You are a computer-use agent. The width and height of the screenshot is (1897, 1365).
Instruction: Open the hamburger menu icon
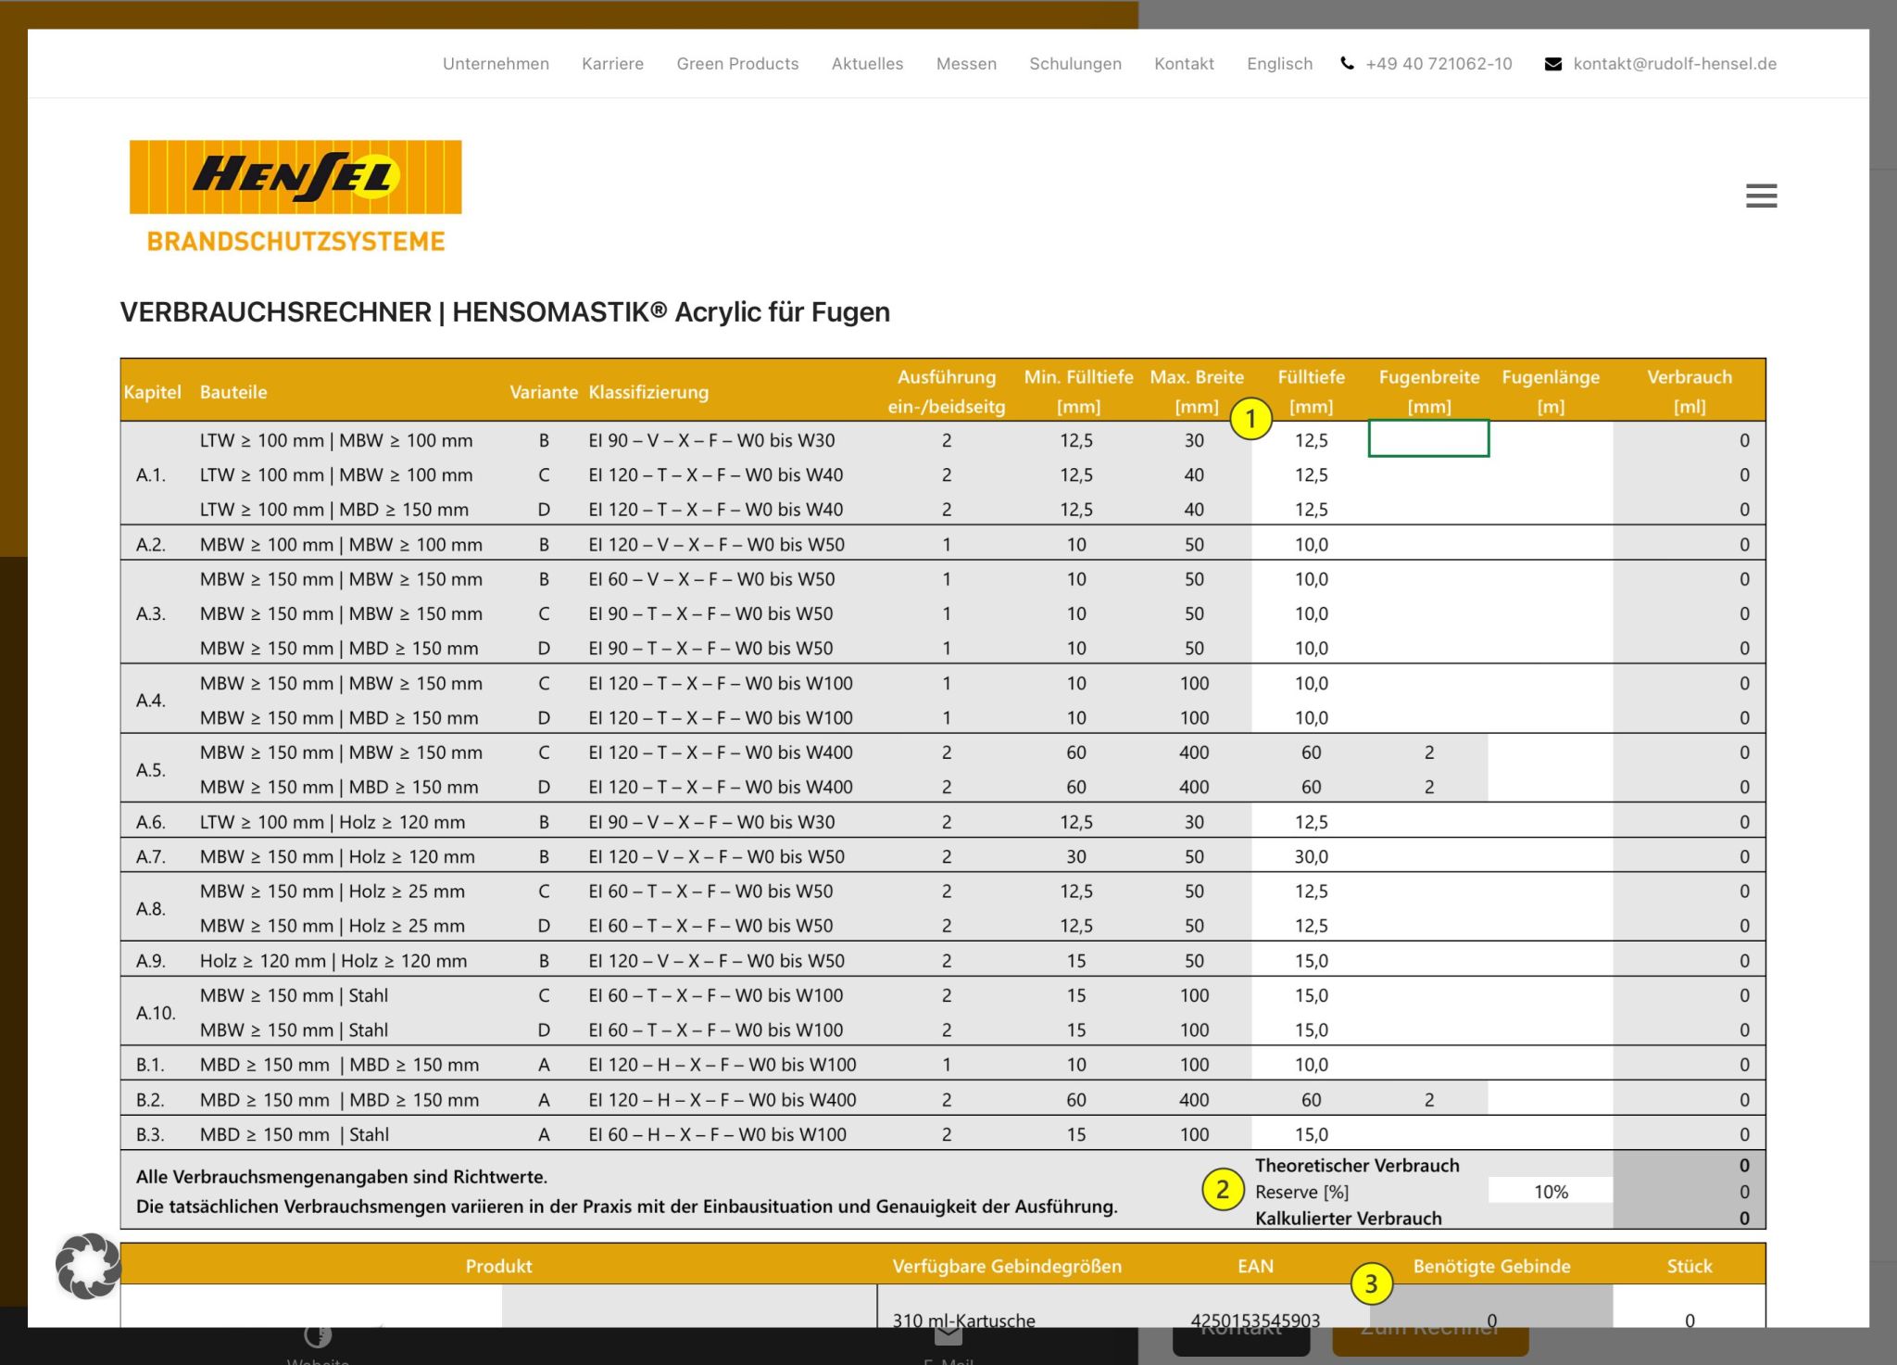[1761, 196]
